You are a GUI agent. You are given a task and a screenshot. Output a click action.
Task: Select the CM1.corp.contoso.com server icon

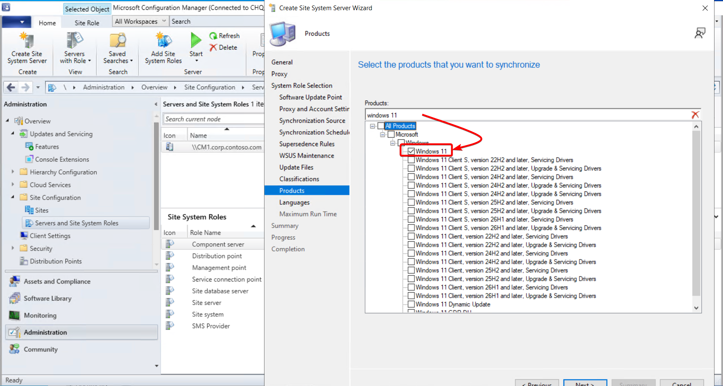(x=169, y=147)
